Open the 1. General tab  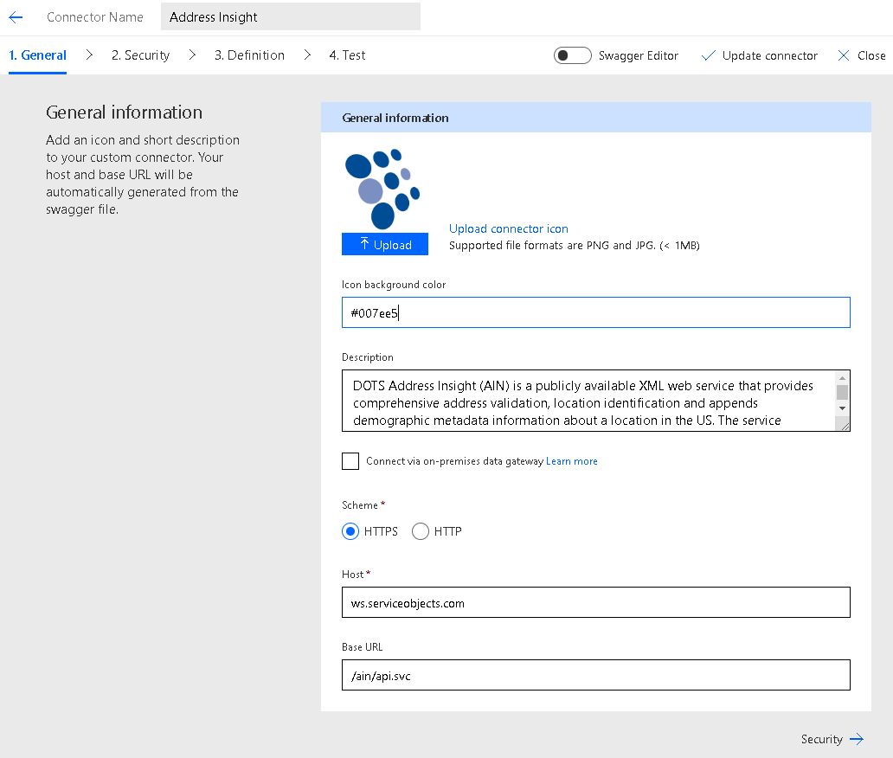37,55
